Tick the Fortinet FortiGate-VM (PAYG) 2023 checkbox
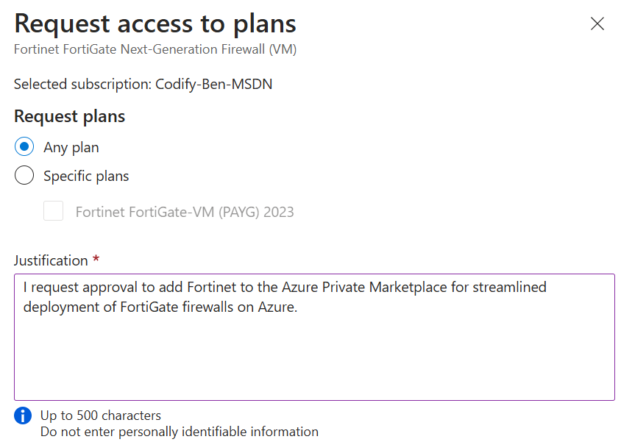The width and height of the screenshot is (621, 442). point(53,211)
